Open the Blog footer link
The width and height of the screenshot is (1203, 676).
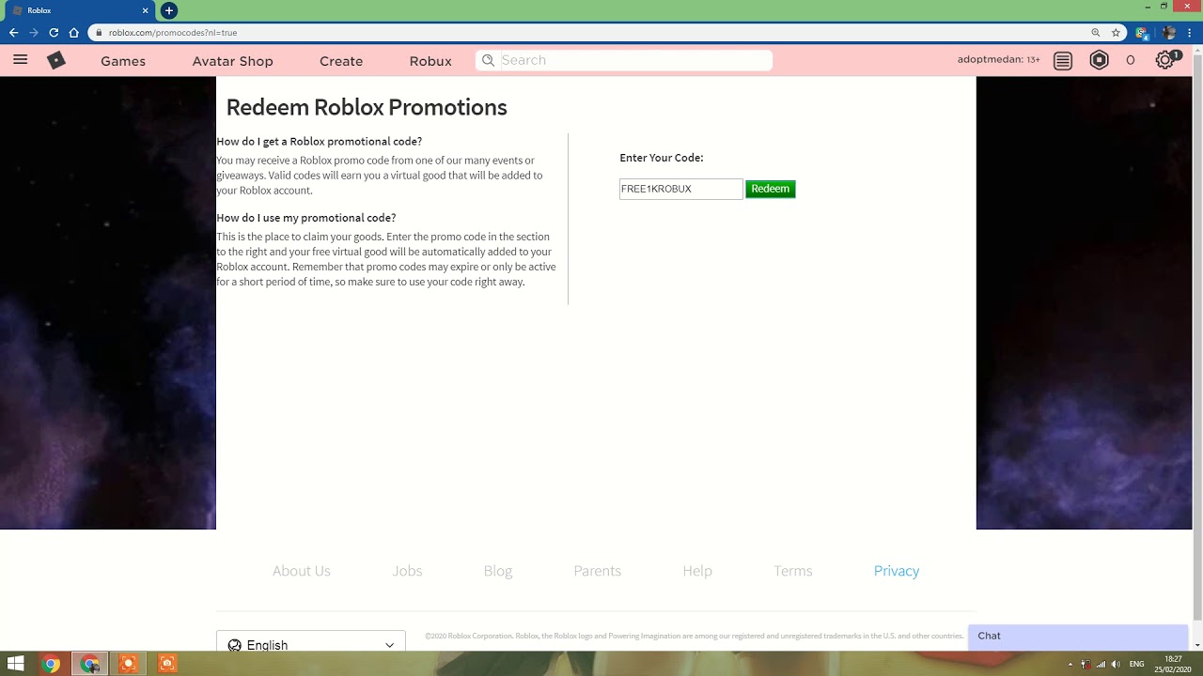pyautogui.click(x=498, y=571)
